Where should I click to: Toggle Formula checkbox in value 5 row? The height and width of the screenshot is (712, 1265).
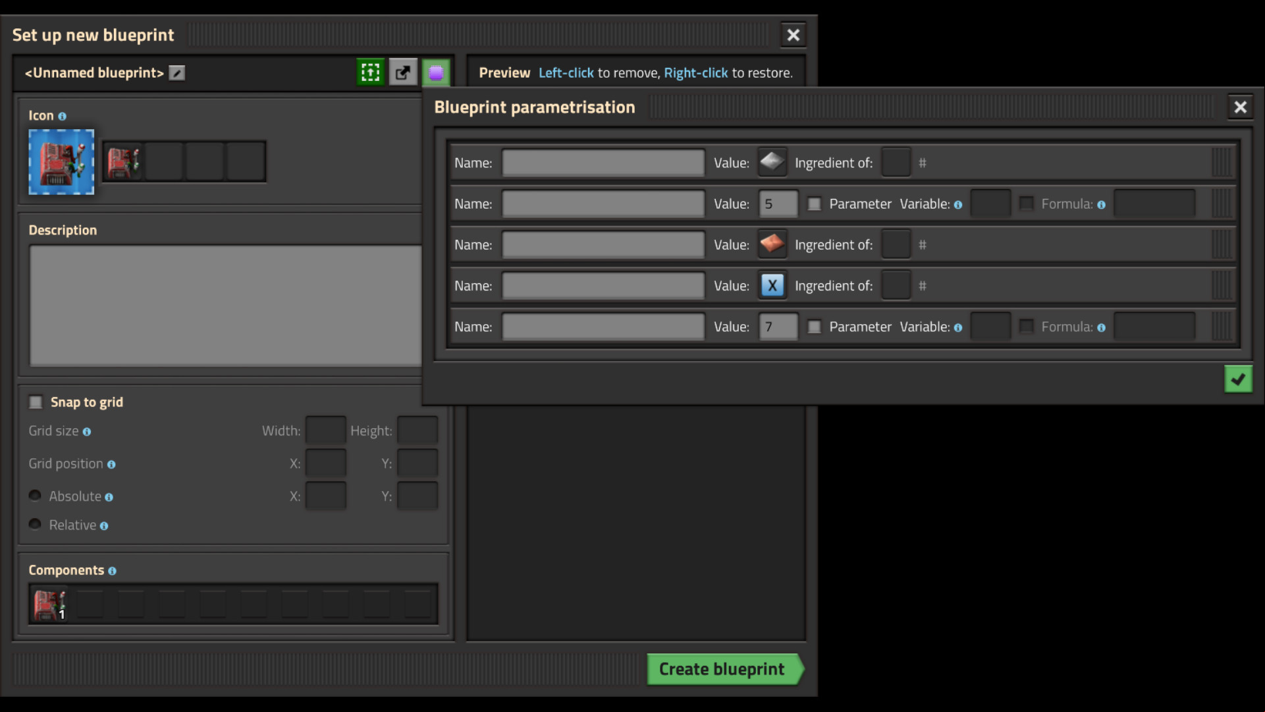coord(1027,204)
